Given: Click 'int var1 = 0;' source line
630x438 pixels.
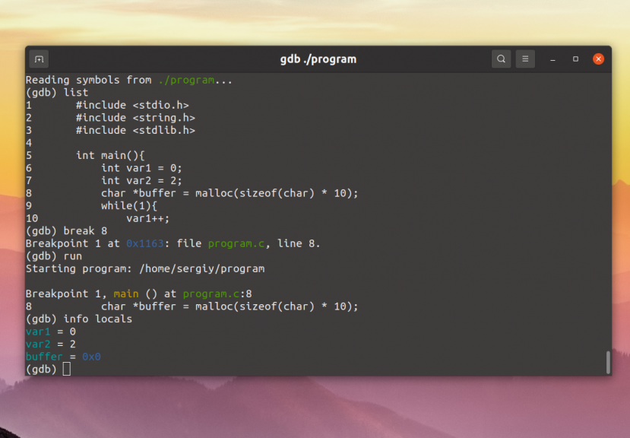Looking at the screenshot, I should 141,168.
